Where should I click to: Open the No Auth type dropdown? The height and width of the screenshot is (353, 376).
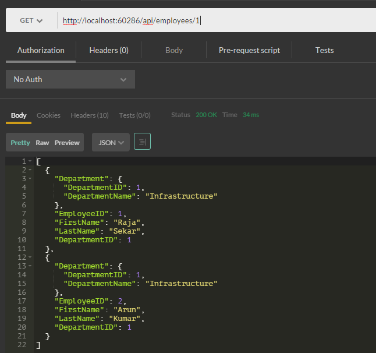pyautogui.click(x=70, y=79)
